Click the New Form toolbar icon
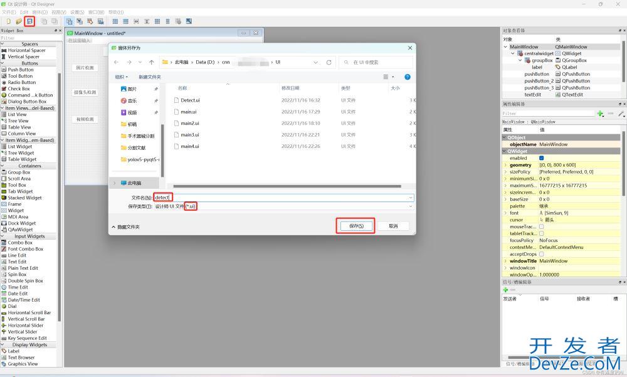627x377 pixels. click(x=8, y=21)
